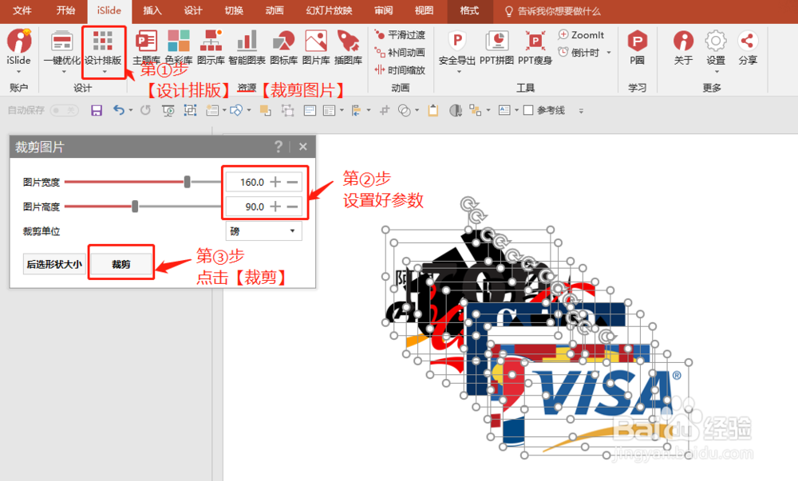Decrease image width with minus button
Screen dimensions: 798x481
(293, 182)
